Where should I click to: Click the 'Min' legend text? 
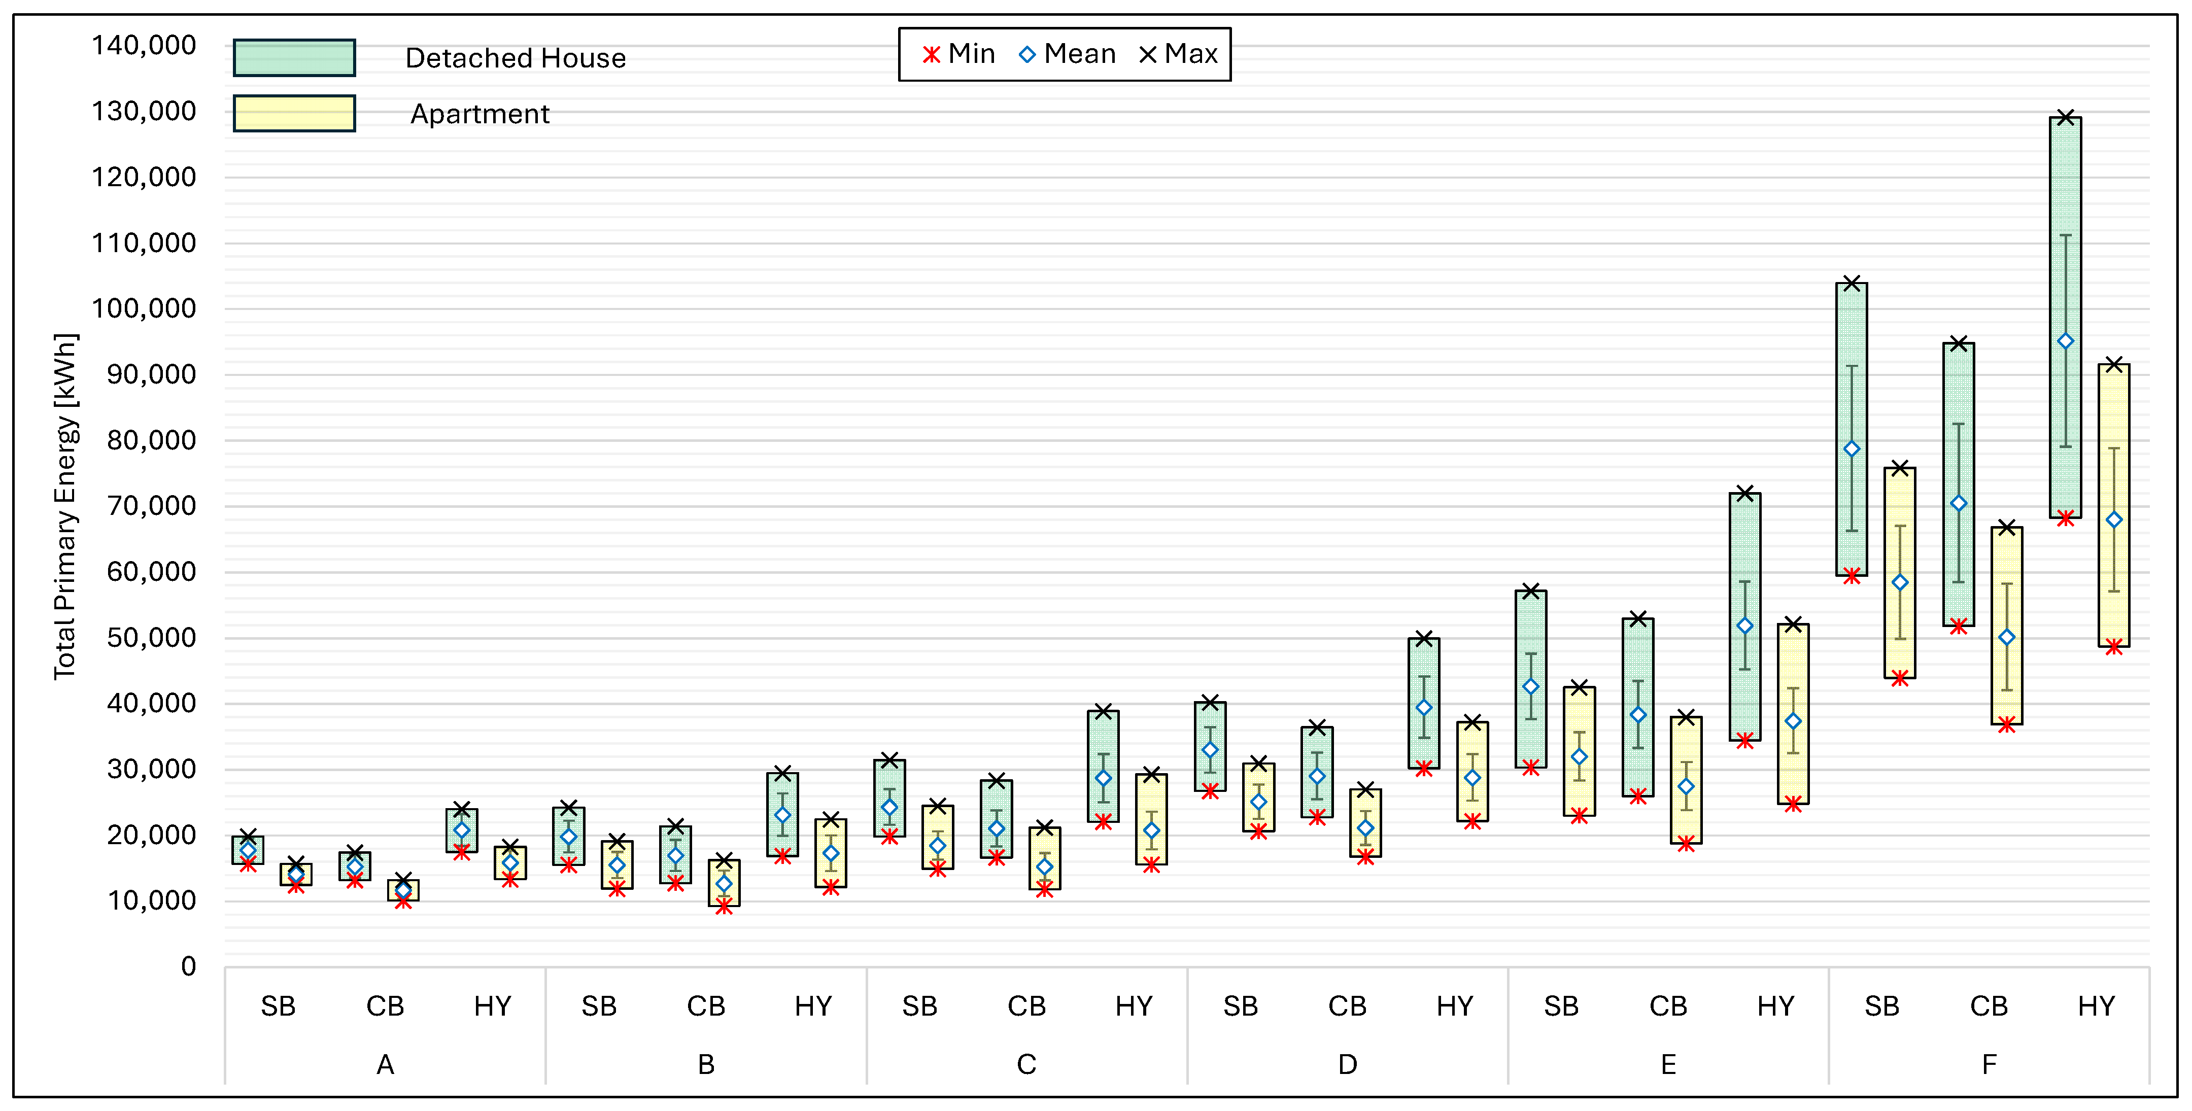point(972,54)
